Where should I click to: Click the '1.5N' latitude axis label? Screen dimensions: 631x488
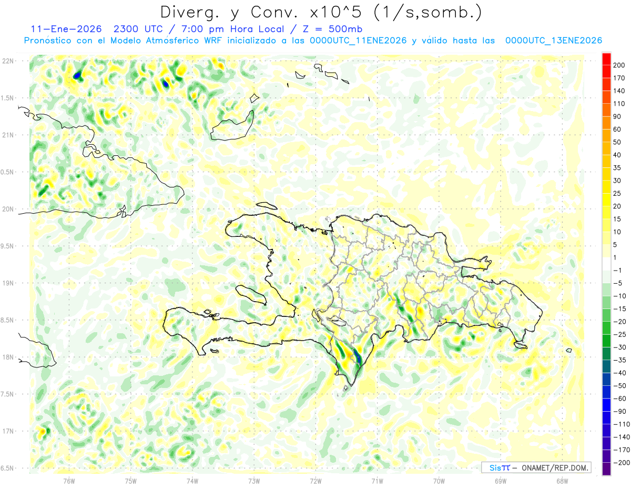pos(7,98)
